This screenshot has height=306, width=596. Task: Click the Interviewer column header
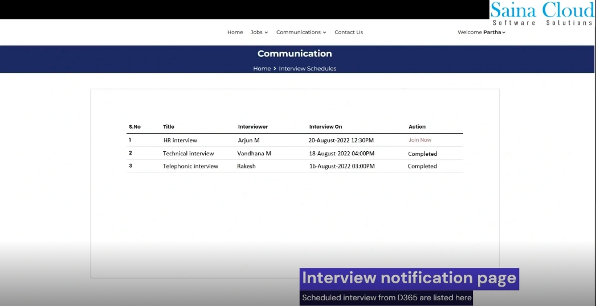[253, 127]
